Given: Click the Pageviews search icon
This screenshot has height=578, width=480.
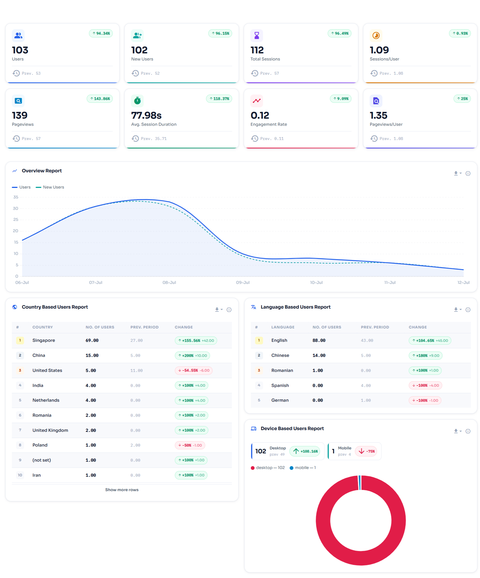Looking at the screenshot, I should (x=18, y=101).
